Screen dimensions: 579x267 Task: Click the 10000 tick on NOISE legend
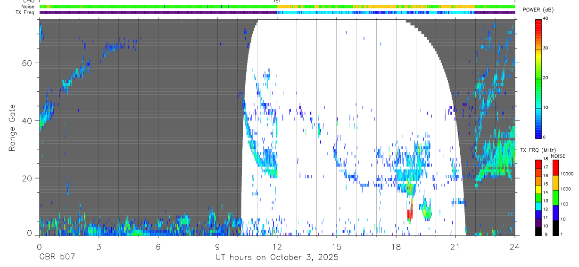(568, 174)
